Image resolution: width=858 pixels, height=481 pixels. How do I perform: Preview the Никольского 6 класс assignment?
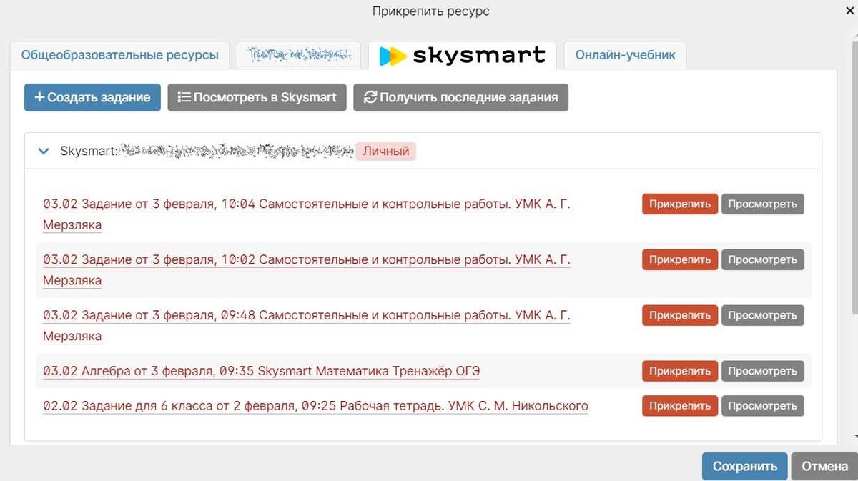pyautogui.click(x=762, y=406)
